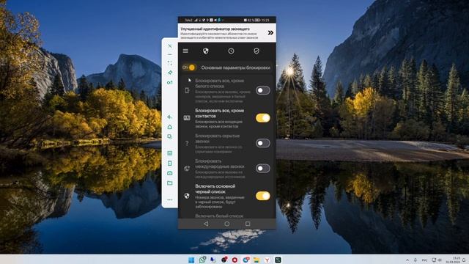Open the Windows Start menu

pos(191,260)
